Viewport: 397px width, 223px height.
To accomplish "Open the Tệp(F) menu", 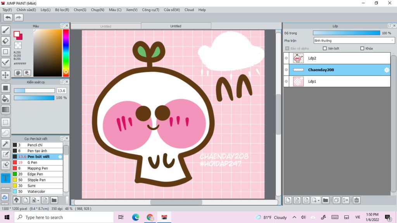I will click(x=7, y=10).
